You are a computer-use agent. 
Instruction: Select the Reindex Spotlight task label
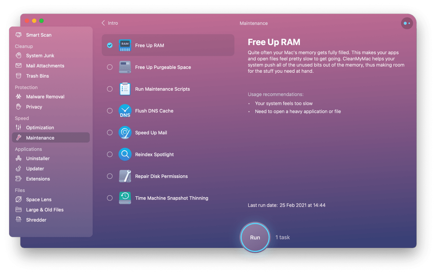tap(155, 154)
